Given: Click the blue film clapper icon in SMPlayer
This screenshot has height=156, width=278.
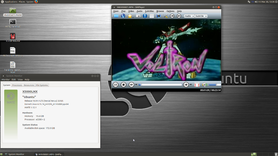Looking at the screenshot, I should pyautogui.click(x=159, y=16).
